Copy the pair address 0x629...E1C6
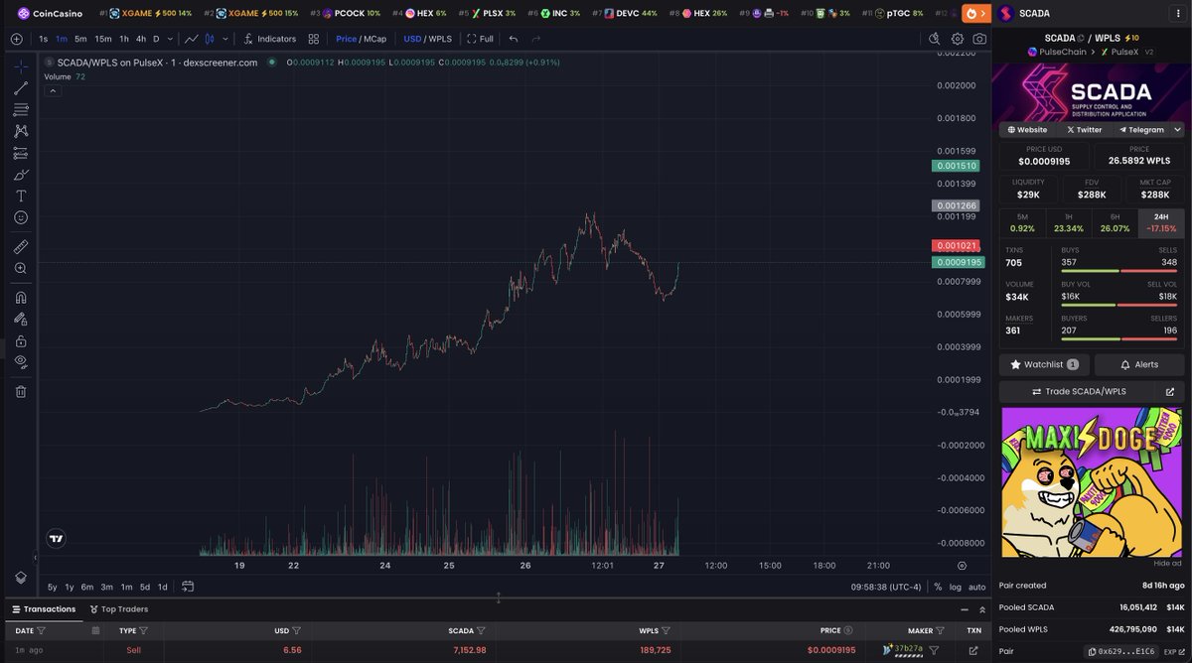 tap(1122, 651)
